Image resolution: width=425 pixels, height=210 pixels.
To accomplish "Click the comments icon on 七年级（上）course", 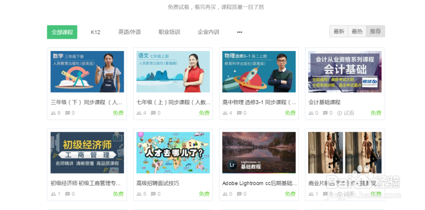I will [x=154, y=113].
